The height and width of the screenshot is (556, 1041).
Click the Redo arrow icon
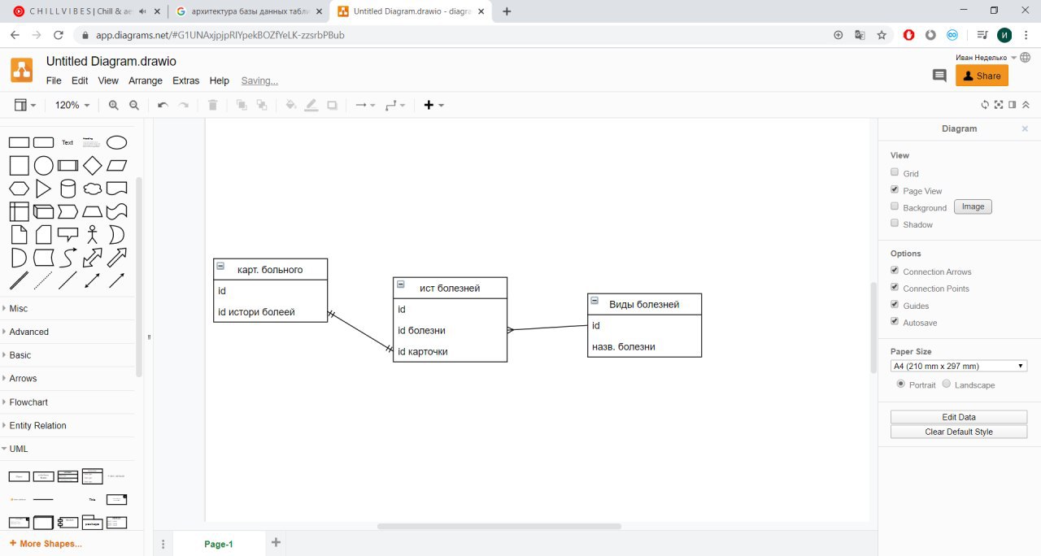point(184,105)
